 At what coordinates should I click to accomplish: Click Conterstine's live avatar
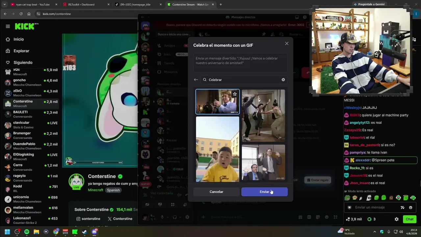pos(76,182)
